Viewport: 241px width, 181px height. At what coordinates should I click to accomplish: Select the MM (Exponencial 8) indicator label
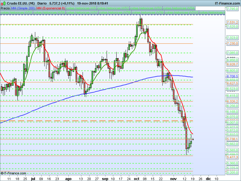click(x=51, y=8)
